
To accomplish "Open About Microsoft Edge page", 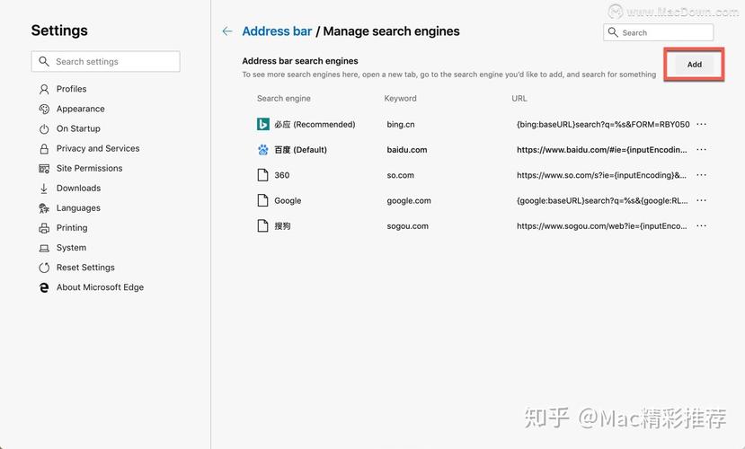I will click(100, 287).
